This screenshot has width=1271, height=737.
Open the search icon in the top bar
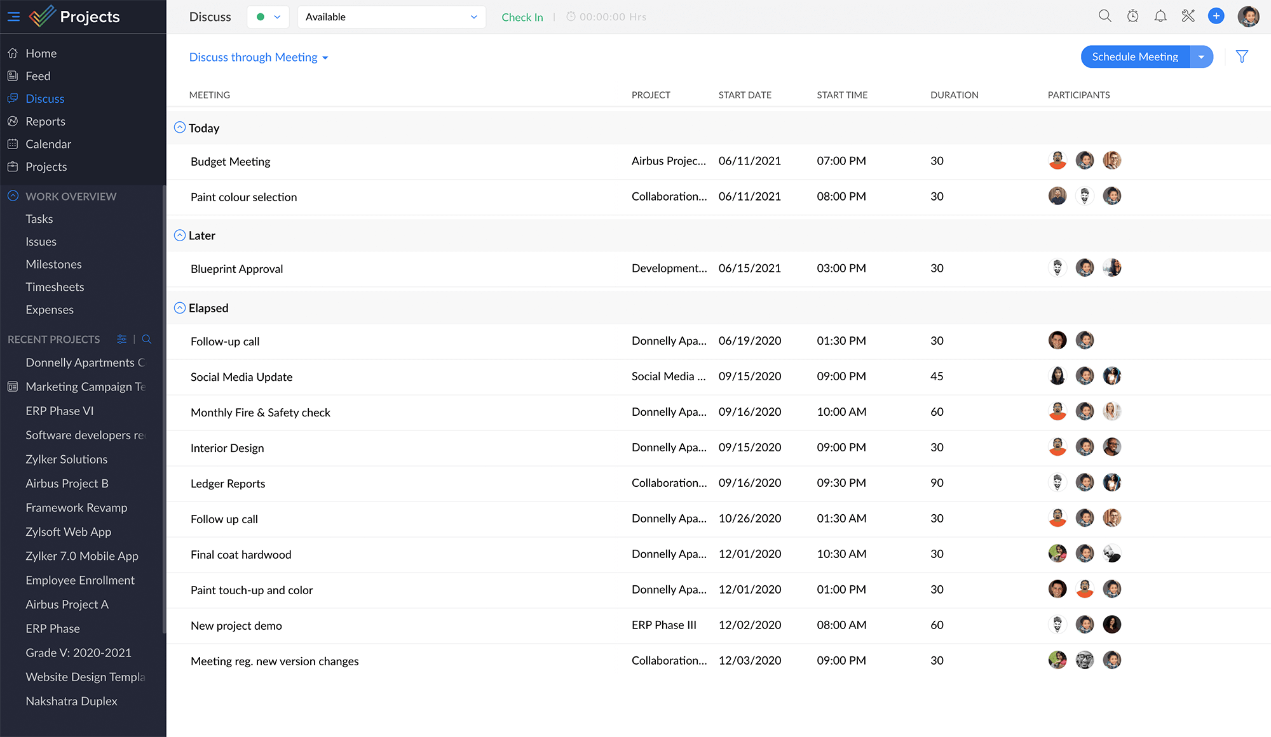tap(1105, 17)
